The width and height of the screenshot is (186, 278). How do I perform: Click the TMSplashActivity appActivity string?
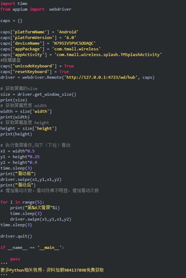click(x=108, y=55)
